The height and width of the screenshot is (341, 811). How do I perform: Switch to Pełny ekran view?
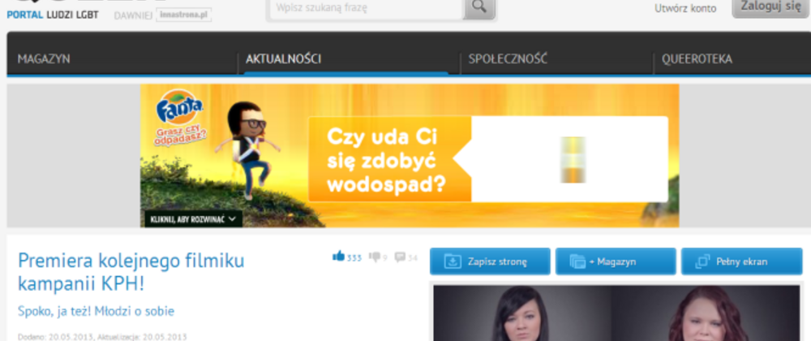click(x=742, y=261)
